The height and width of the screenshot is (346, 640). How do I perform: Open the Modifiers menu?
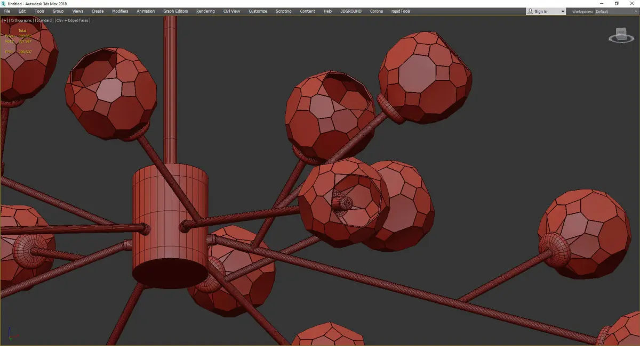pos(120,11)
